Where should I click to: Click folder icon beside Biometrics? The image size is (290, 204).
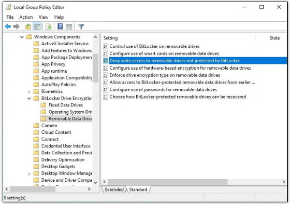(36, 91)
